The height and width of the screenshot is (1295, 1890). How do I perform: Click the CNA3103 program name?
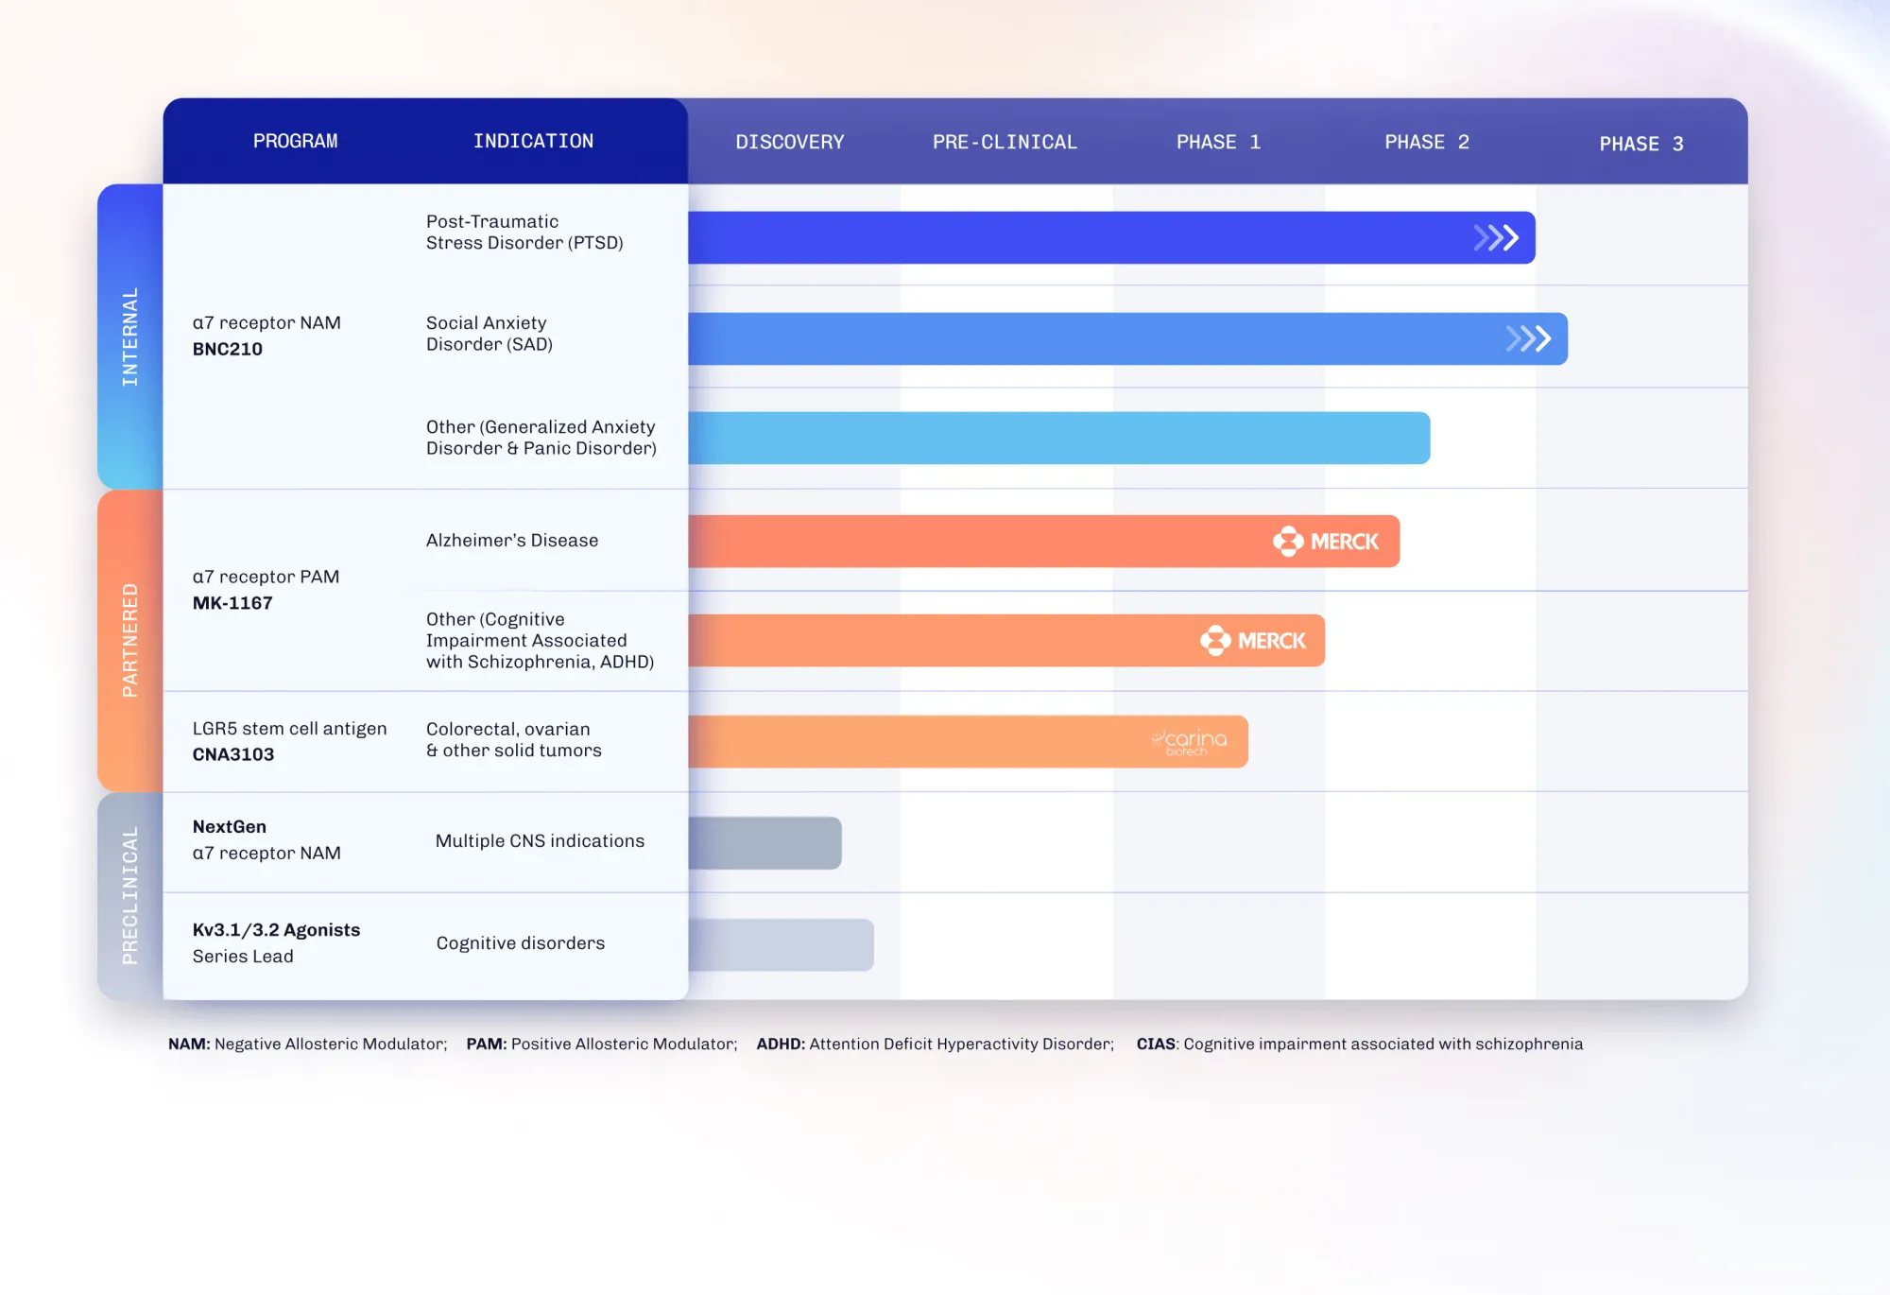coord(233,754)
